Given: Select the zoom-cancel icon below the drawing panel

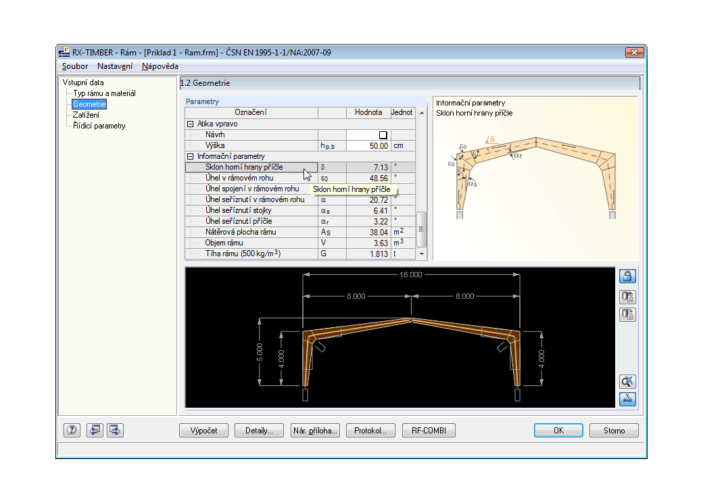Looking at the screenshot, I should [627, 381].
